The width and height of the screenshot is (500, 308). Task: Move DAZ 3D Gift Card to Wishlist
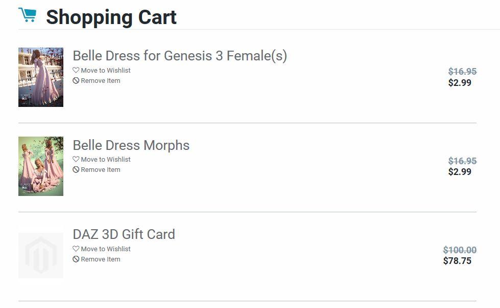[x=105, y=249]
